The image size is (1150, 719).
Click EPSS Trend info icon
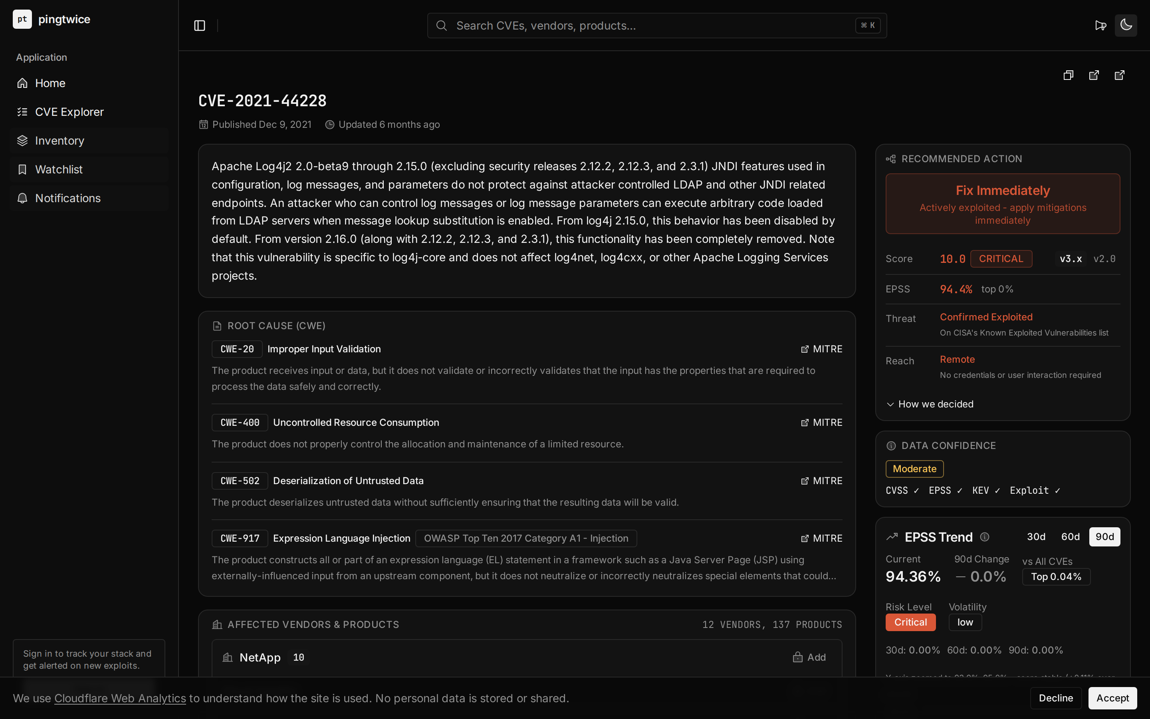coord(985,537)
